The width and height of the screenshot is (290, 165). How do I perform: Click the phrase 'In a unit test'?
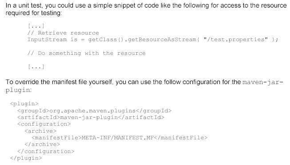[24, 5]
